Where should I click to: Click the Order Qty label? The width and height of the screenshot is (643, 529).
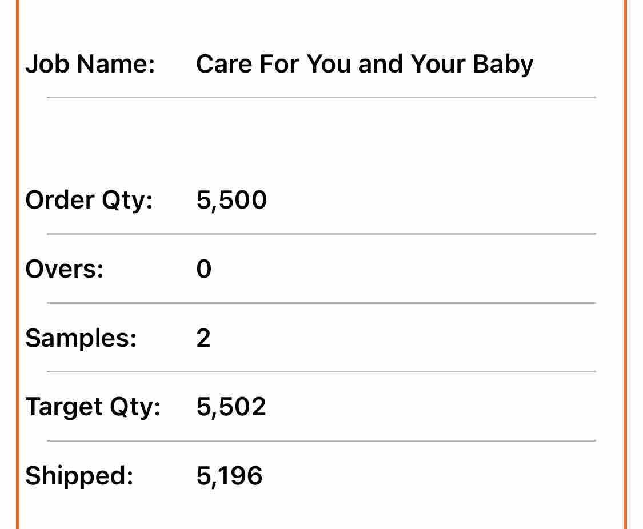89,201
